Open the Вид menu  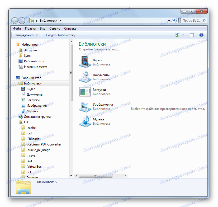[42, 28]
